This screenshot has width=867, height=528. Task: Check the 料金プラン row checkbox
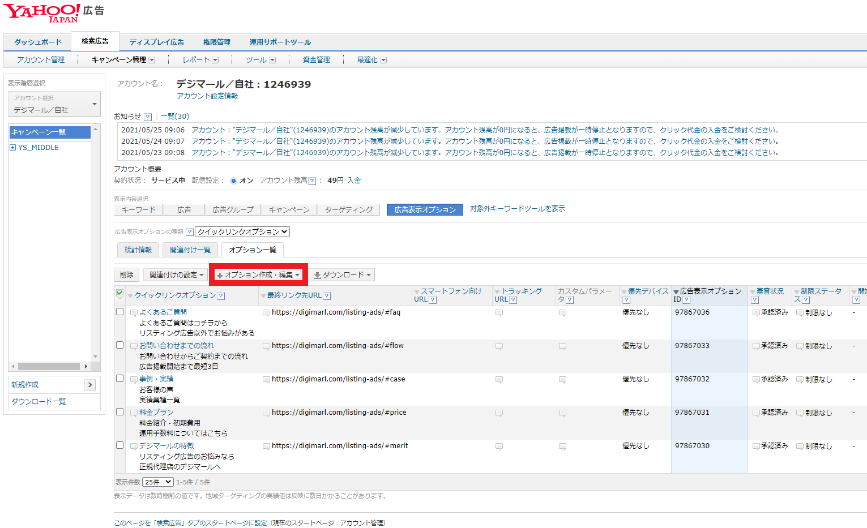(x=119, y=412)
